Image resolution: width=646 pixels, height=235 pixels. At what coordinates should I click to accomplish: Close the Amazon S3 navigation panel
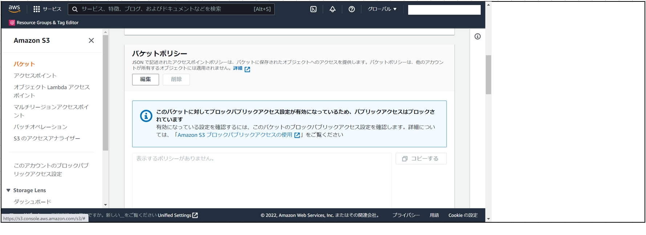point(91,41)
